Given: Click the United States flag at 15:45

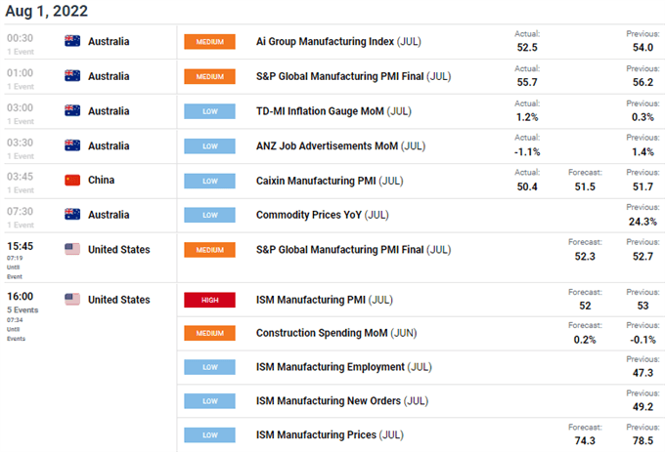Looking at the screenshot, I should (71, 249).
